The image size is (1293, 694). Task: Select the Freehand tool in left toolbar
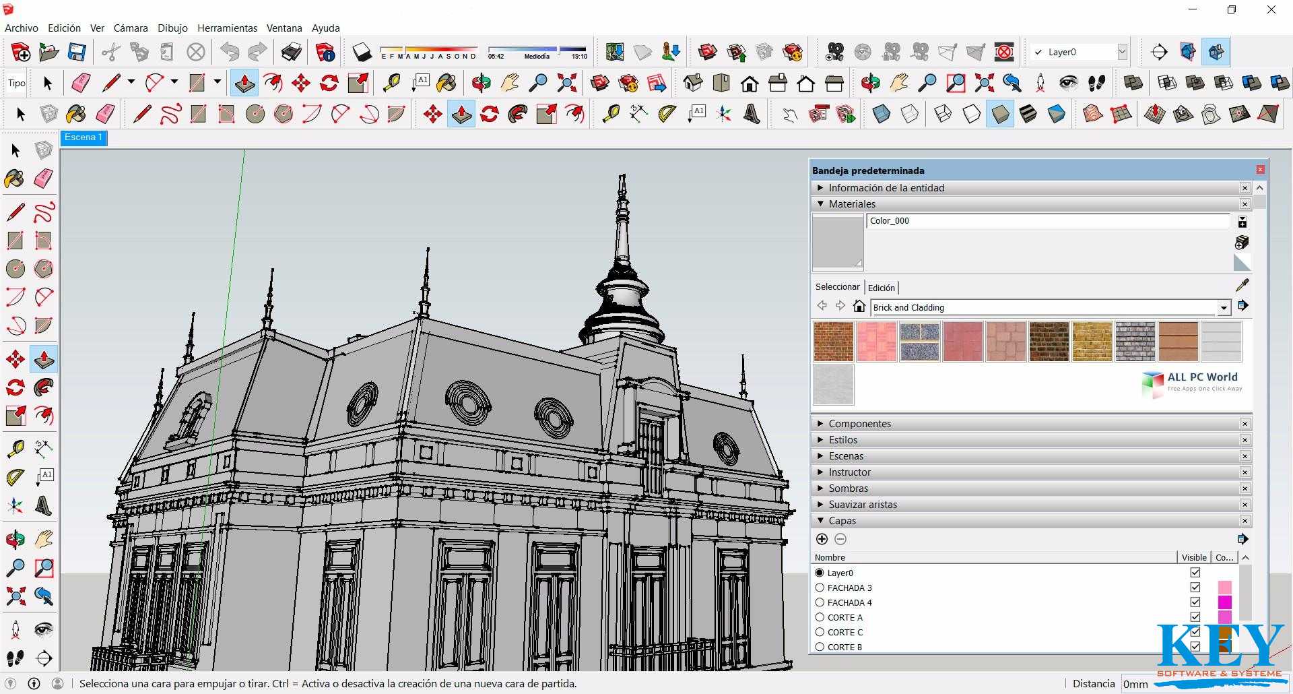[44, 212]
